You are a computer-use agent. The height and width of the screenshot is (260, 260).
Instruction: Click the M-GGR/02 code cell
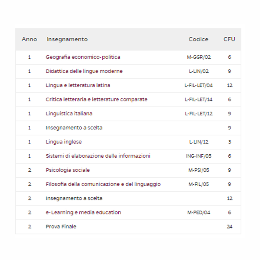coord(199,57)
